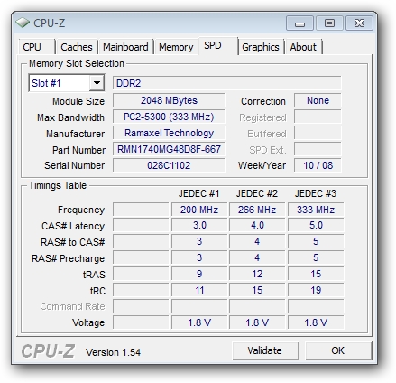Click tRC value 11
The width and height of the screenshot is (396, 383).
click(199, 290)
